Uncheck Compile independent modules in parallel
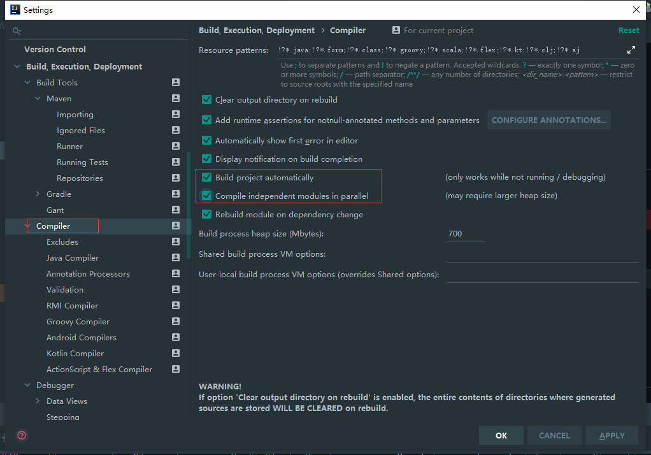The height and width of the screenshot is (455, 651). pos(206,196)
